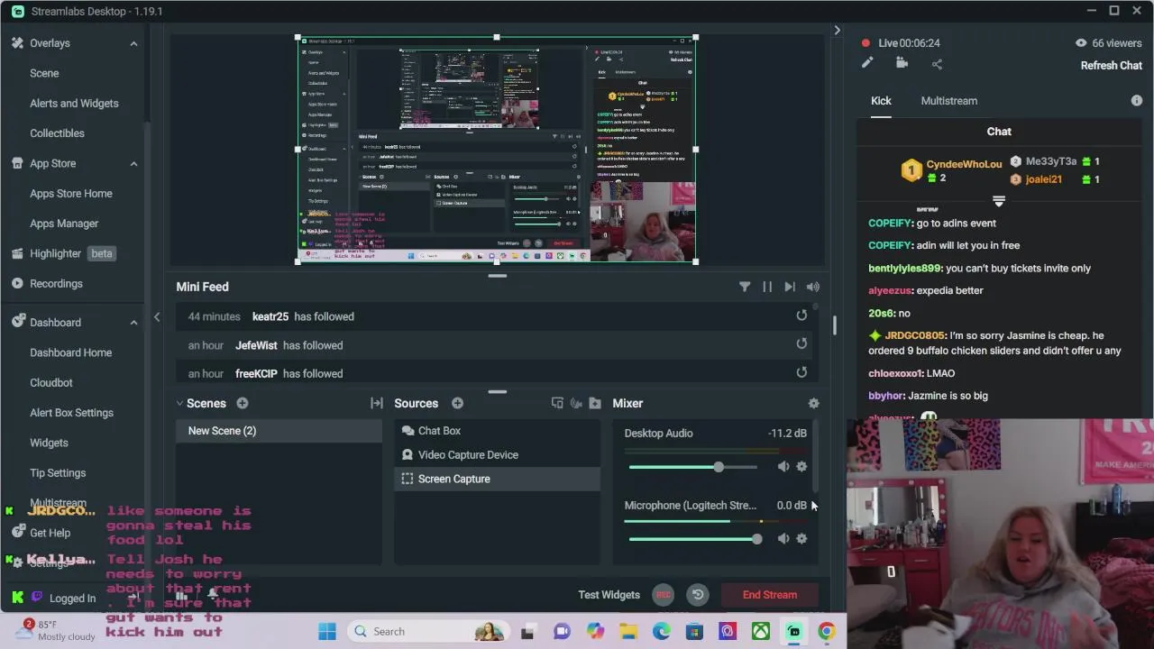Open the Mini Feed filter icon

[x=745, y=287]
